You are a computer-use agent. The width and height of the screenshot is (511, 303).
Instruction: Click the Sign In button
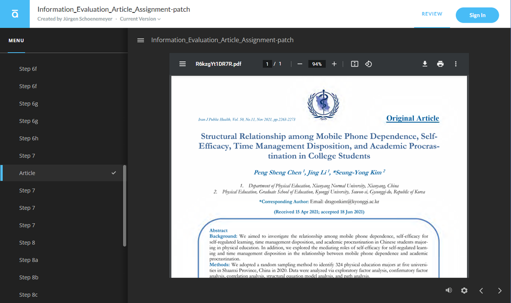click(477, 15)
